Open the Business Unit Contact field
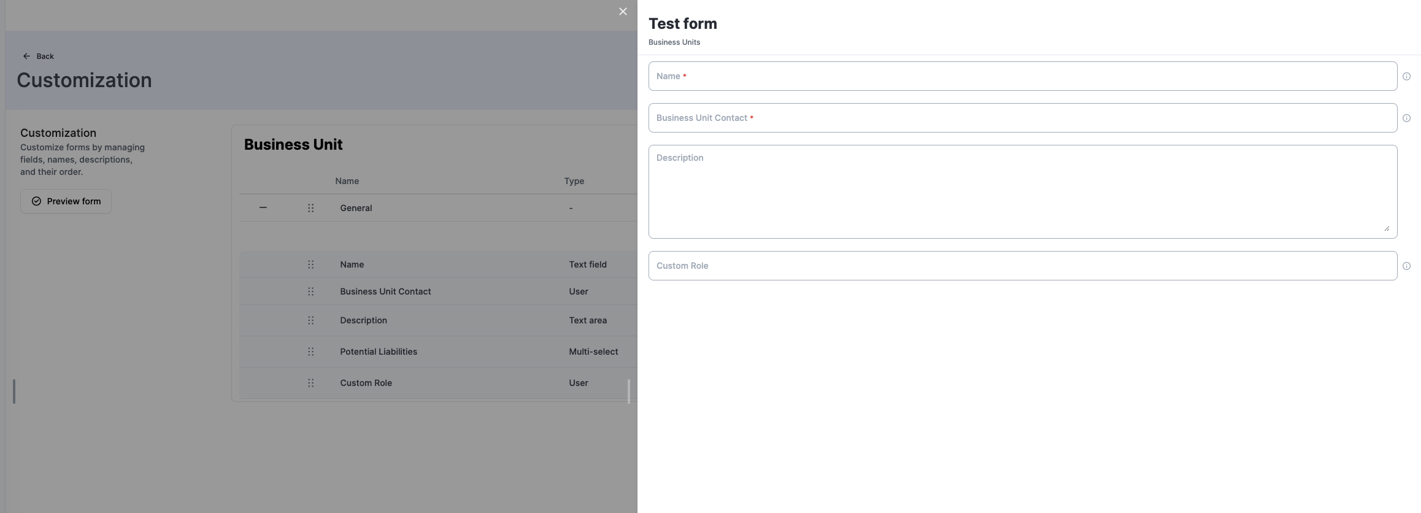This screenshot has width=1421, height=513. point(1022,118)
